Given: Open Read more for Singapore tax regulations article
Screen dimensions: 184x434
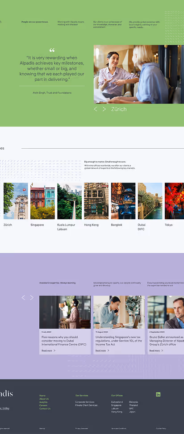Looking at the screenshot, I should (101, 351).
